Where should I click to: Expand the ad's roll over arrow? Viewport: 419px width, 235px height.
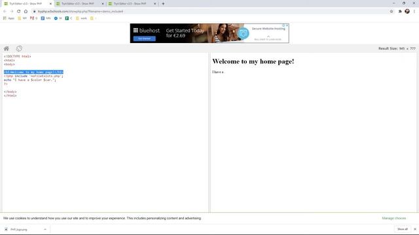(268, 37)
